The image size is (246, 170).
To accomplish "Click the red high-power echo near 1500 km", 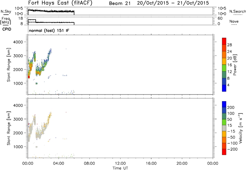I will coord(29,77).
